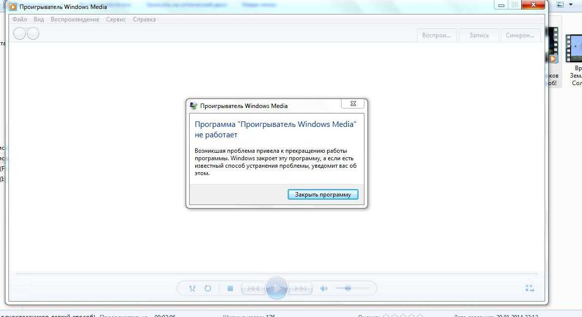Click the rating stars in Explorer details
This screenshot has height=317, width=582.
pos(403,316)
